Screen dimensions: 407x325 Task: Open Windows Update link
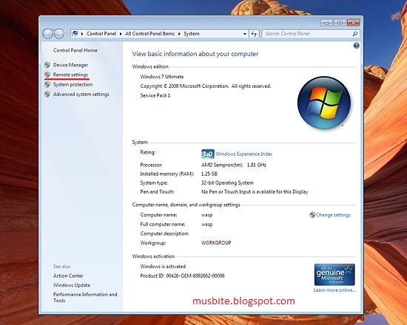coord(72,285)
